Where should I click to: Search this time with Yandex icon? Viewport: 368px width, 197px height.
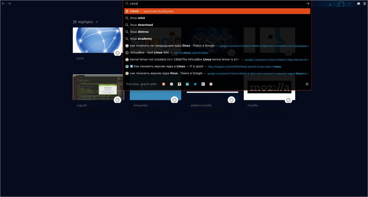coord(211,84)
